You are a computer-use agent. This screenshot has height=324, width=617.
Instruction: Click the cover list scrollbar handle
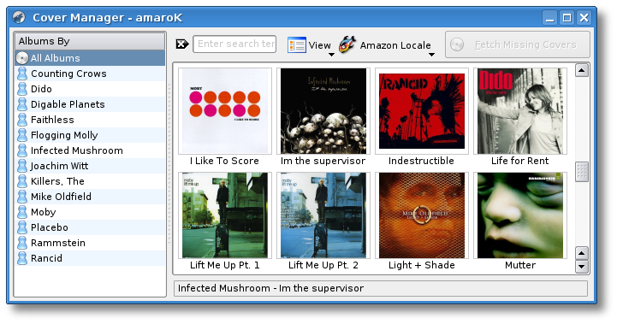[x=582, y=172]
